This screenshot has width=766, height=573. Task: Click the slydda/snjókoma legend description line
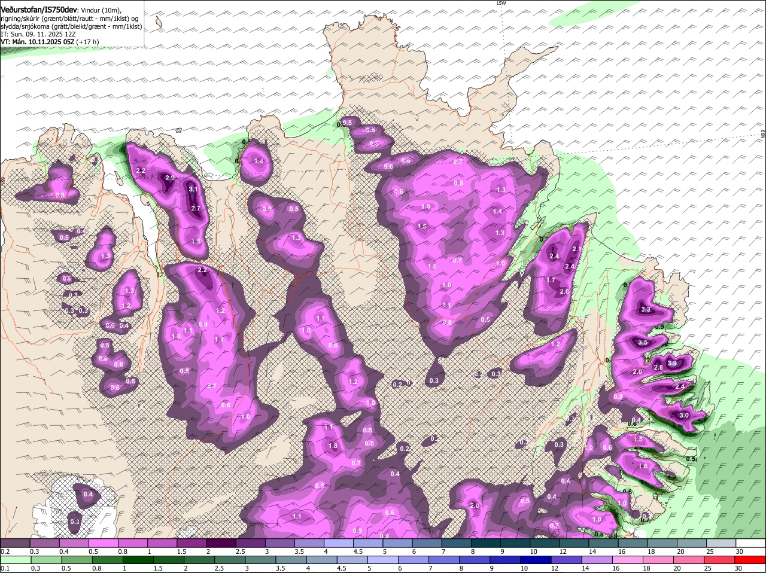point(71,26)
